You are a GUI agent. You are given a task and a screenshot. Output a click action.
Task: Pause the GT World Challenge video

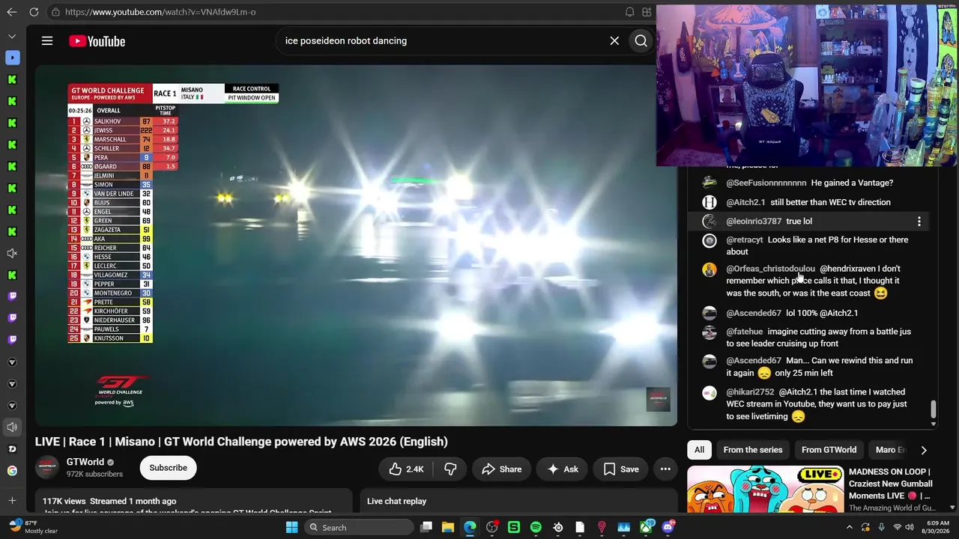point(356,245)
